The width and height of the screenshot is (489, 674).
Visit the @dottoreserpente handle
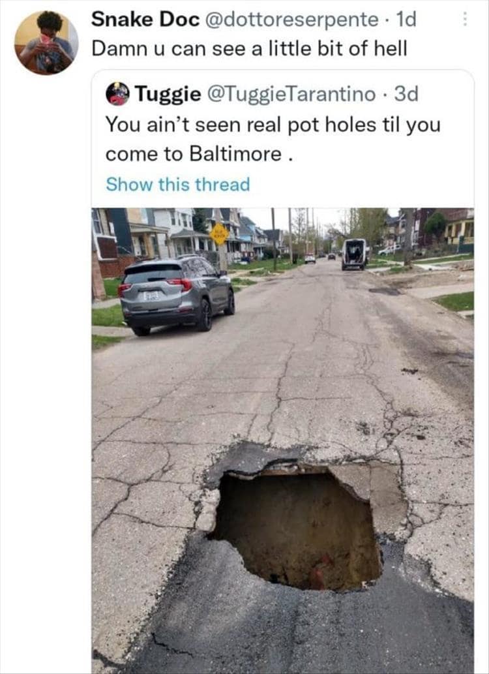click(292, 20)
